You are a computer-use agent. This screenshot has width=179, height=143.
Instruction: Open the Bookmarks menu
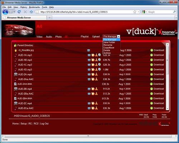click(34, 7)
